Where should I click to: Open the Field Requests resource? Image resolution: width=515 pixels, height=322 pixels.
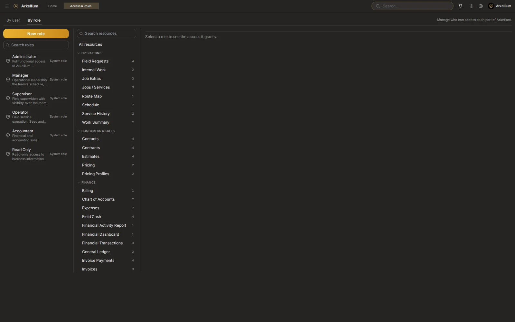coord(107,61)
